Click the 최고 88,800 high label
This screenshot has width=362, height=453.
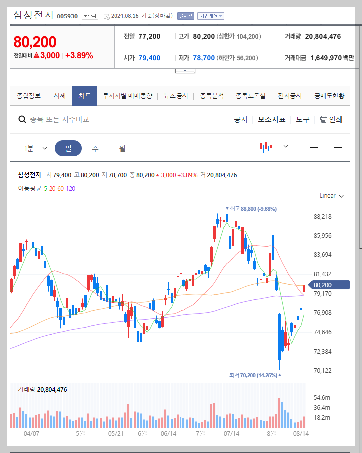click(x=251, y=209)
